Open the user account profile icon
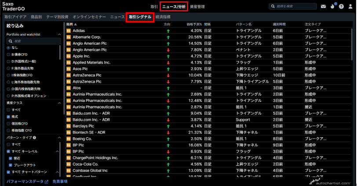The width and height of the screenshot is (357, 186). [350, 6]
